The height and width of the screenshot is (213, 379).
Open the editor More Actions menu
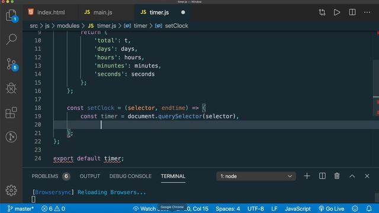pyautogui.click(x=367, y=12)
